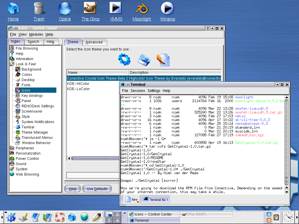Viewport: 299px width, 224px height.
Task: Click the fountain pen editor icon in panel
Action: point(96,217)
